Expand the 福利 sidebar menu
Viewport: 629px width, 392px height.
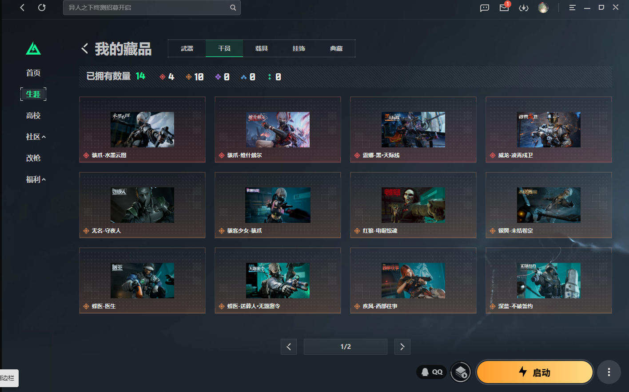click(36, 179)
